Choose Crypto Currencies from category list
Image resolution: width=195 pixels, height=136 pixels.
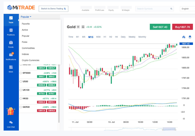pyautogui.click(x=30, y=60)
